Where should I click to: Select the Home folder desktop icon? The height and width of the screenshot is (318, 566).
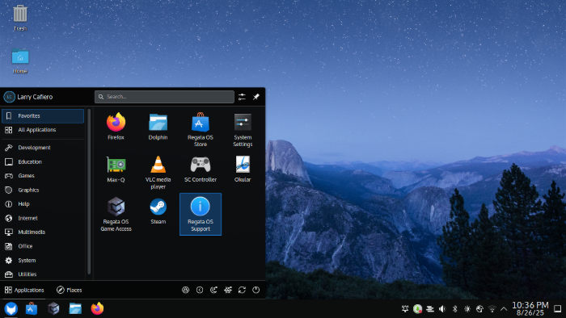20,61
